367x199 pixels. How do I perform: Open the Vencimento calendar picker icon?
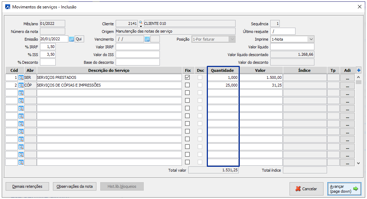click(147, 39)
